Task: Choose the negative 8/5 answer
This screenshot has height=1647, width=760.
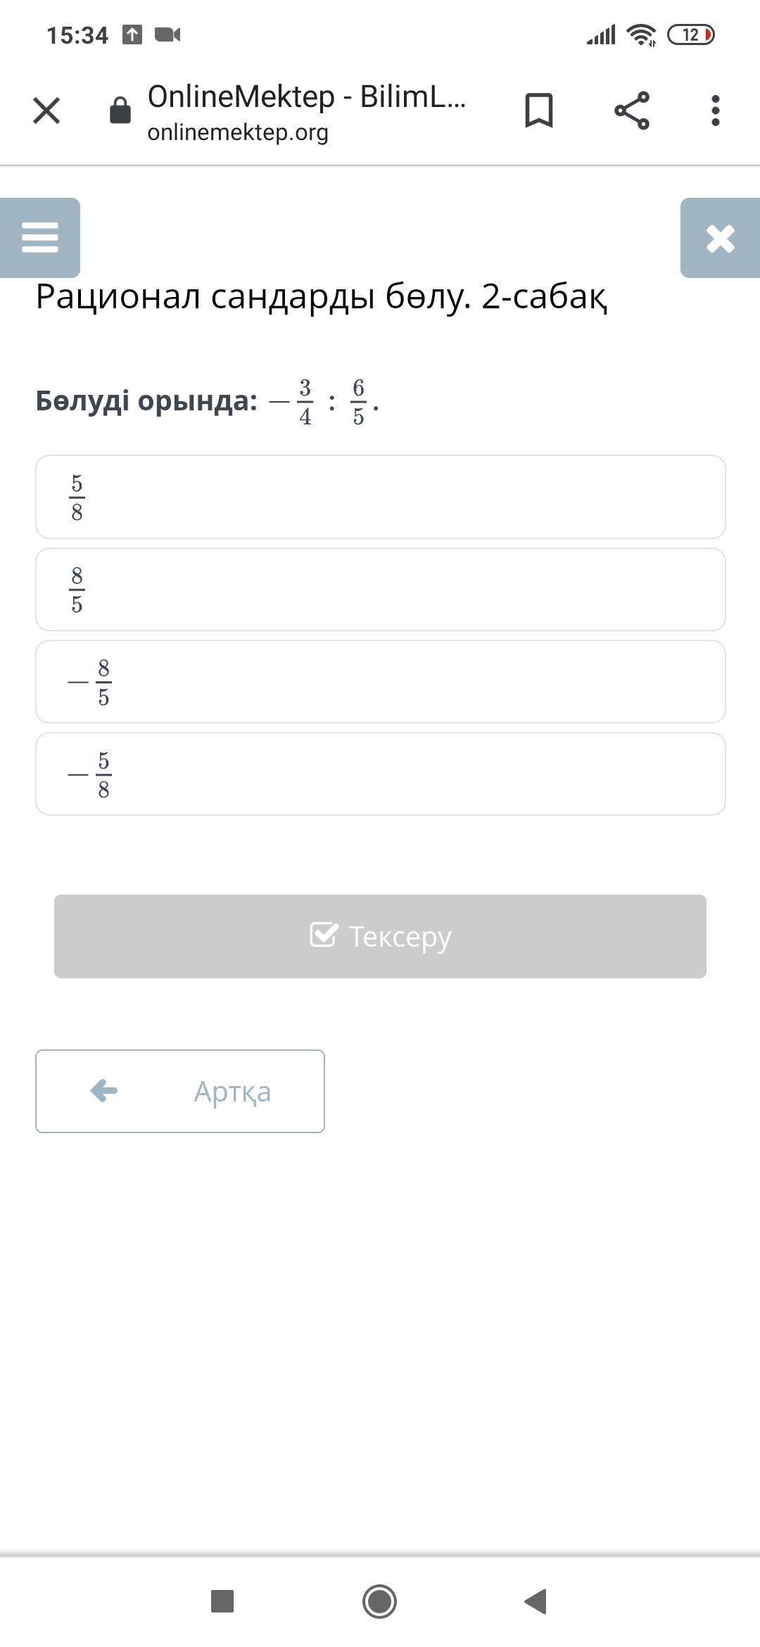Action: pos(380,682)
